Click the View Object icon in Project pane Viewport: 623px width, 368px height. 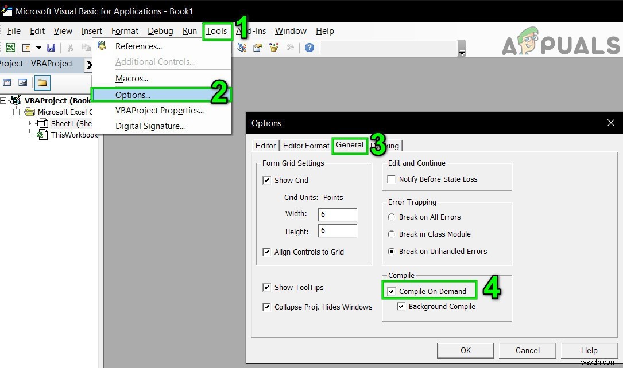click(x=23, y=83)
